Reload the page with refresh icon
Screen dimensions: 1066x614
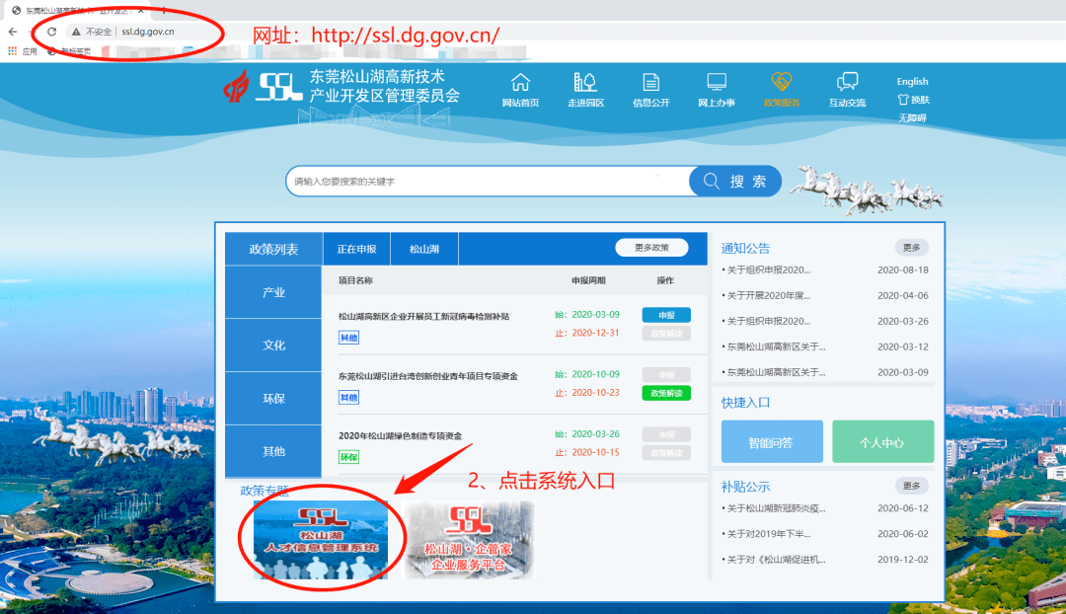click(51, 32)
